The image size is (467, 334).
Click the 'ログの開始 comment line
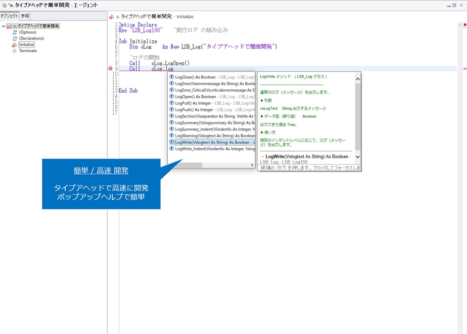145,57
